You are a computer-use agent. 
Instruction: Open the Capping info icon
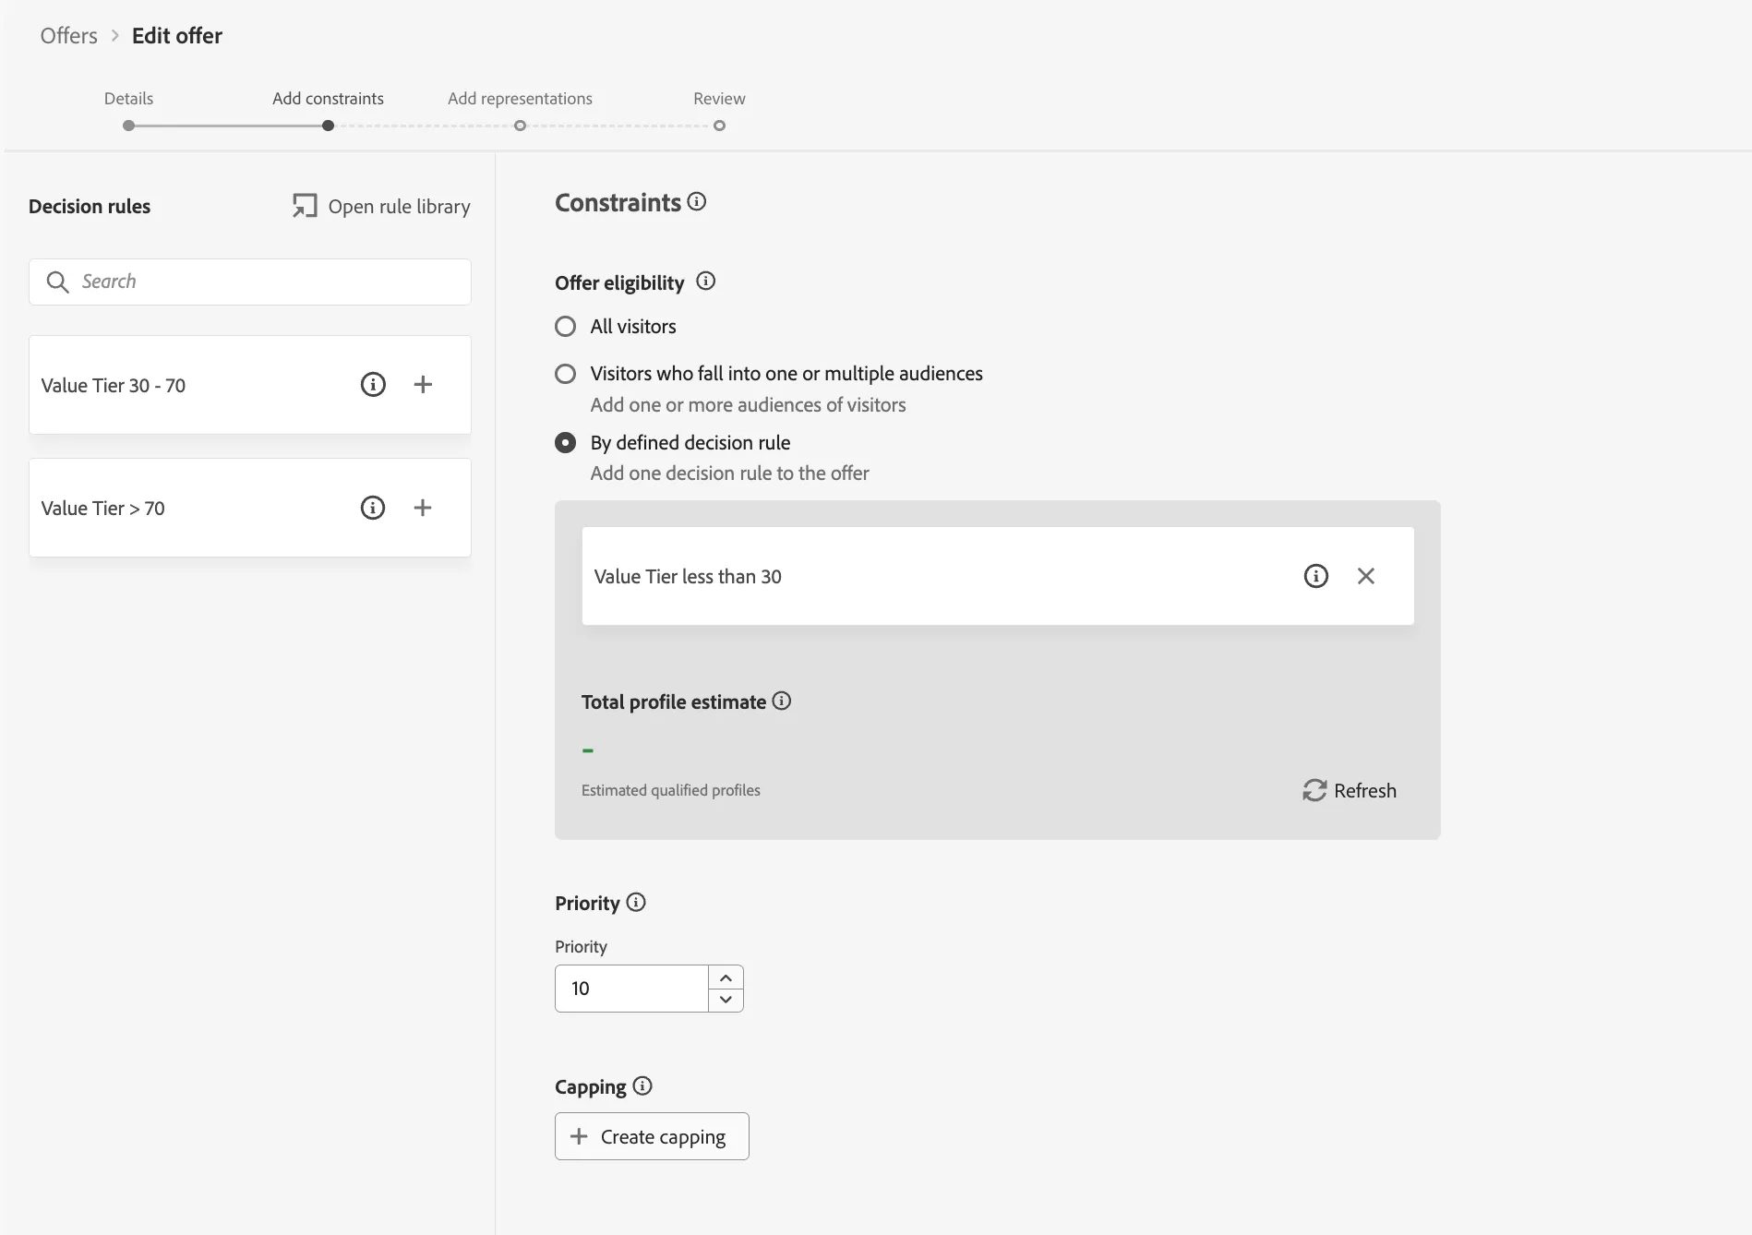click(642, 1085)
